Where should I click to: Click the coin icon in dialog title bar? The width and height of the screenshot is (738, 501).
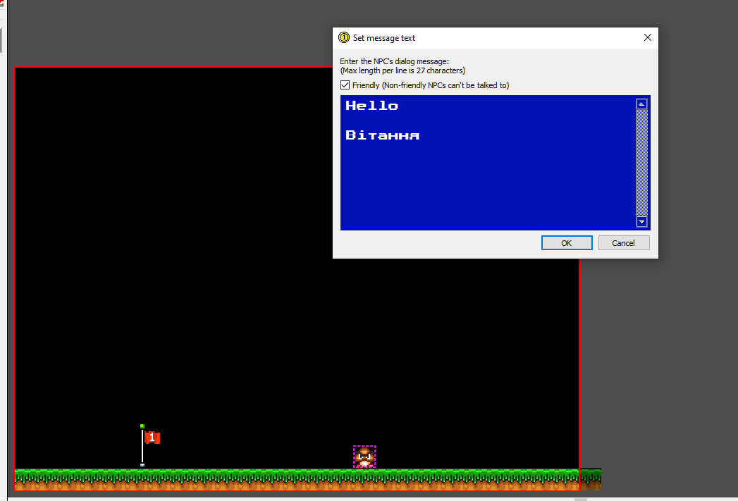click(x=344, y=37)
